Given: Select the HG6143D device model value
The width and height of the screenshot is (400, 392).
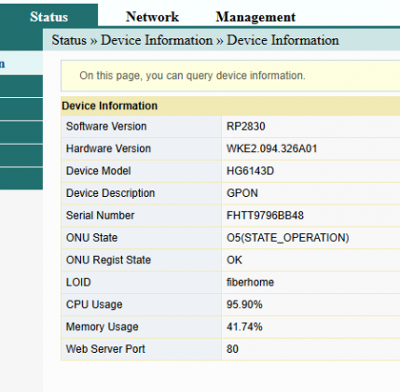Looking at the screenshot, I should (250, 171).
